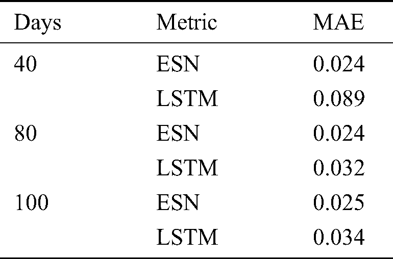393x259 pixels.
Task: Select the 0.032 MAE value
Action: pyautogui.click(x=338, y=168)
